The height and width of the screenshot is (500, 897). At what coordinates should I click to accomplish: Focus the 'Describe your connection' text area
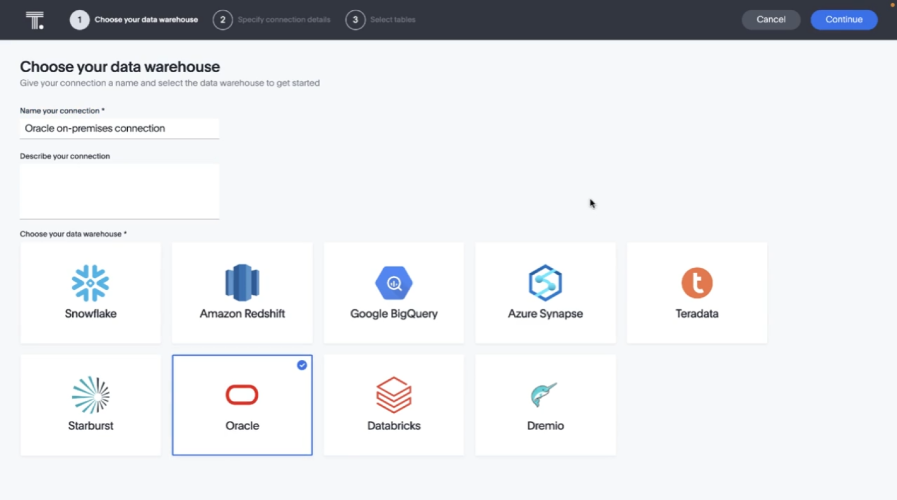click(x=120, y=192)
